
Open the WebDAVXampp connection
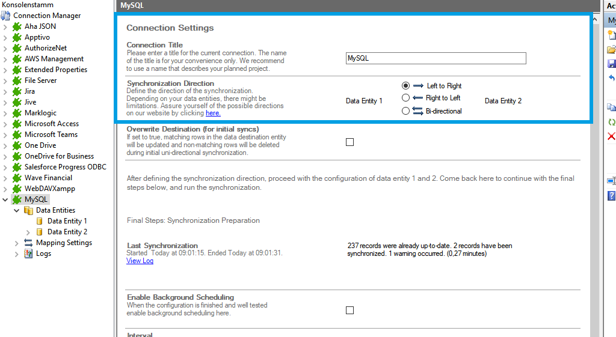point(49,189)
